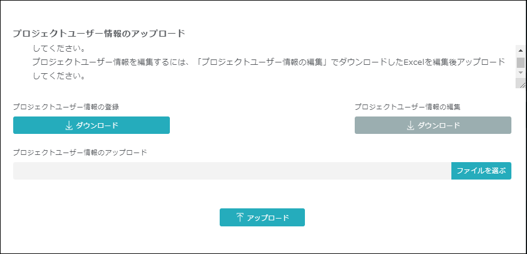Click the プロジェクトユーザー情報の編集 label
The image size is (527, 254).
(407, 107)
